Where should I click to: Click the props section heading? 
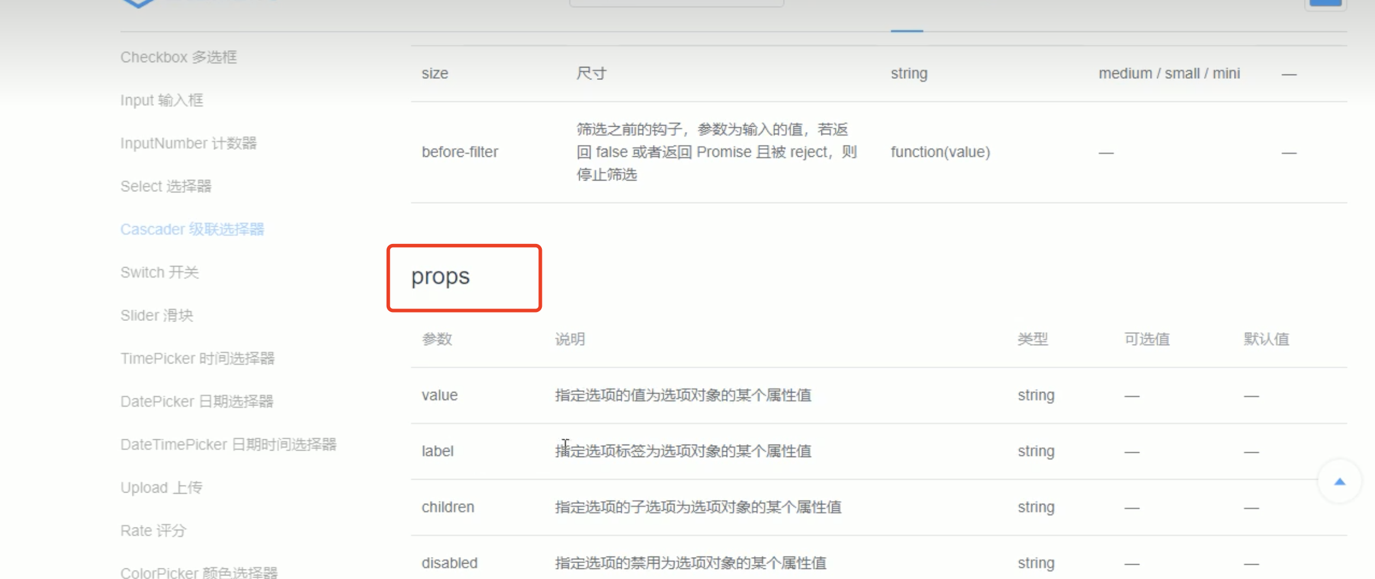point(440,276)
